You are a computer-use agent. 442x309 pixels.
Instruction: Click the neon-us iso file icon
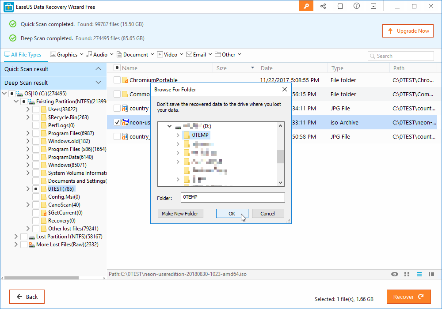(x=125, y=122)
